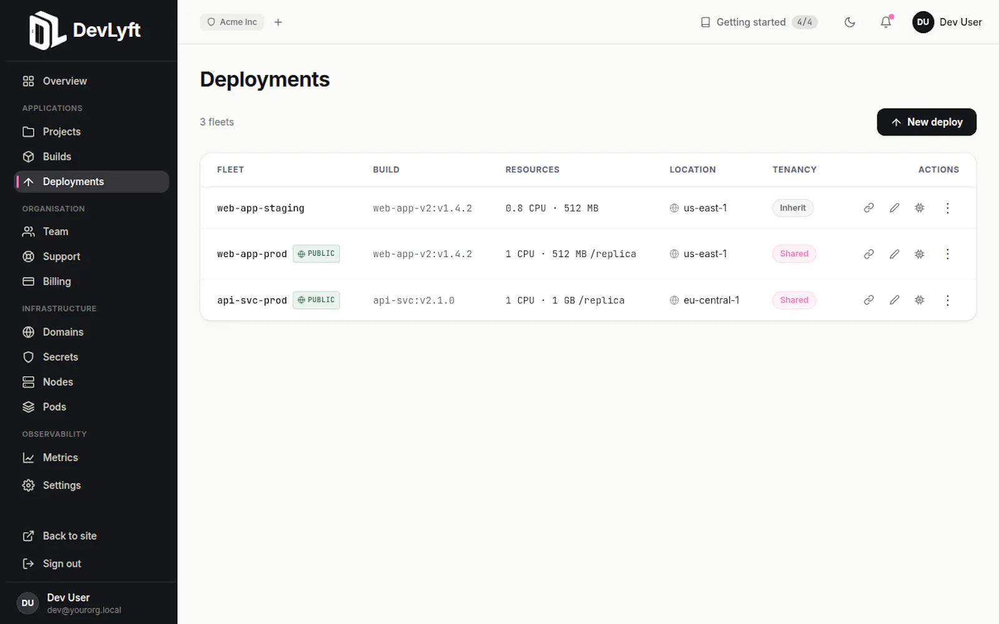Click the debug icon for api-svc-prod
This screenshot has width=999, height=624.
click(920, 300)
